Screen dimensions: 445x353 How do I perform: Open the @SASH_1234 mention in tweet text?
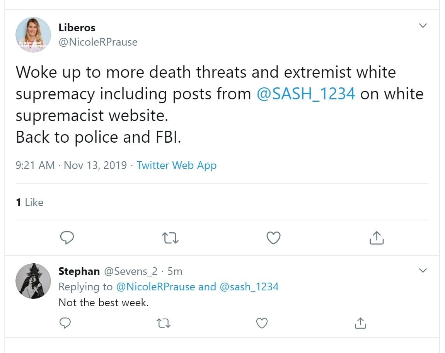tap(305, 94)
